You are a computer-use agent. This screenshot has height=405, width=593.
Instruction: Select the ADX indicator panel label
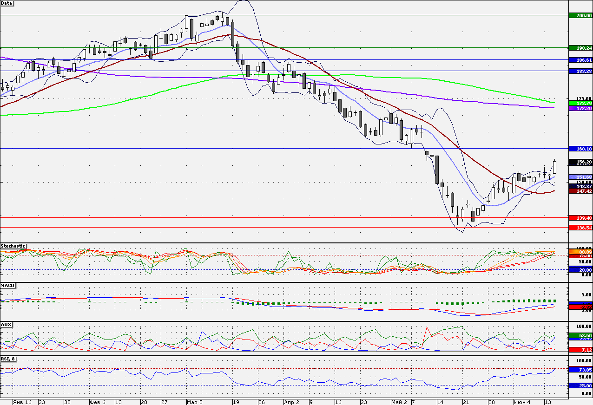(x=6, y=324)
